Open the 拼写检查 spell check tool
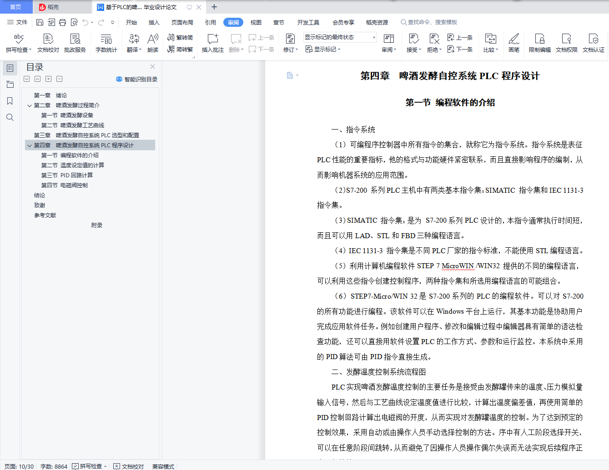This screenshot has height=470, width=609. (19, 43)
